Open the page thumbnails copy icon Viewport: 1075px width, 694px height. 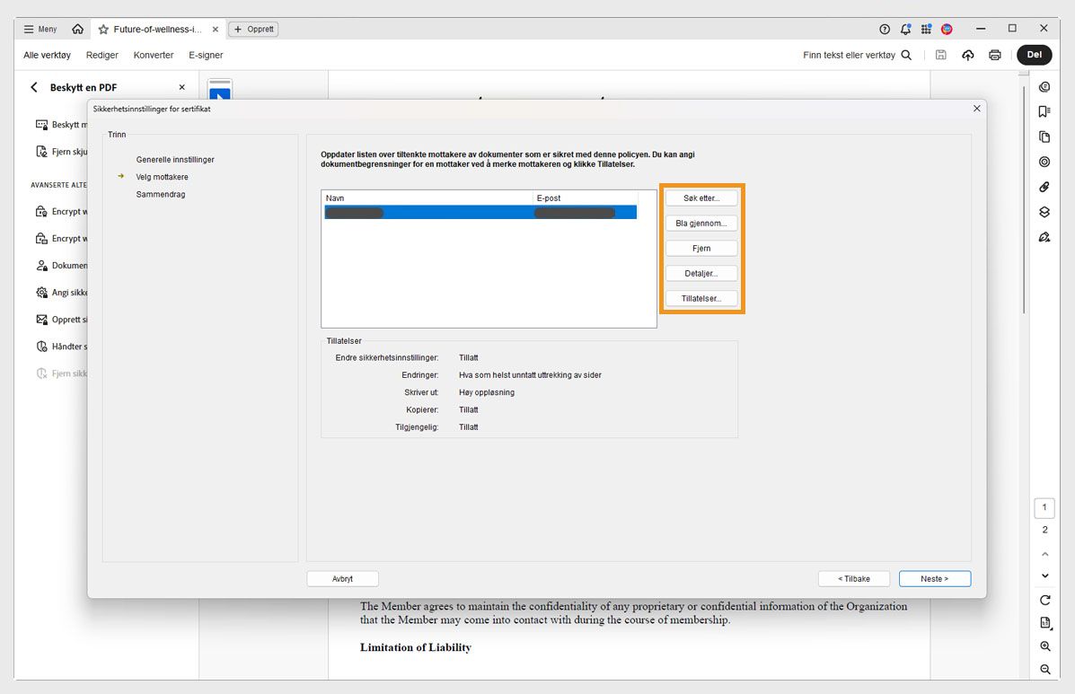tap(1044, 137)
